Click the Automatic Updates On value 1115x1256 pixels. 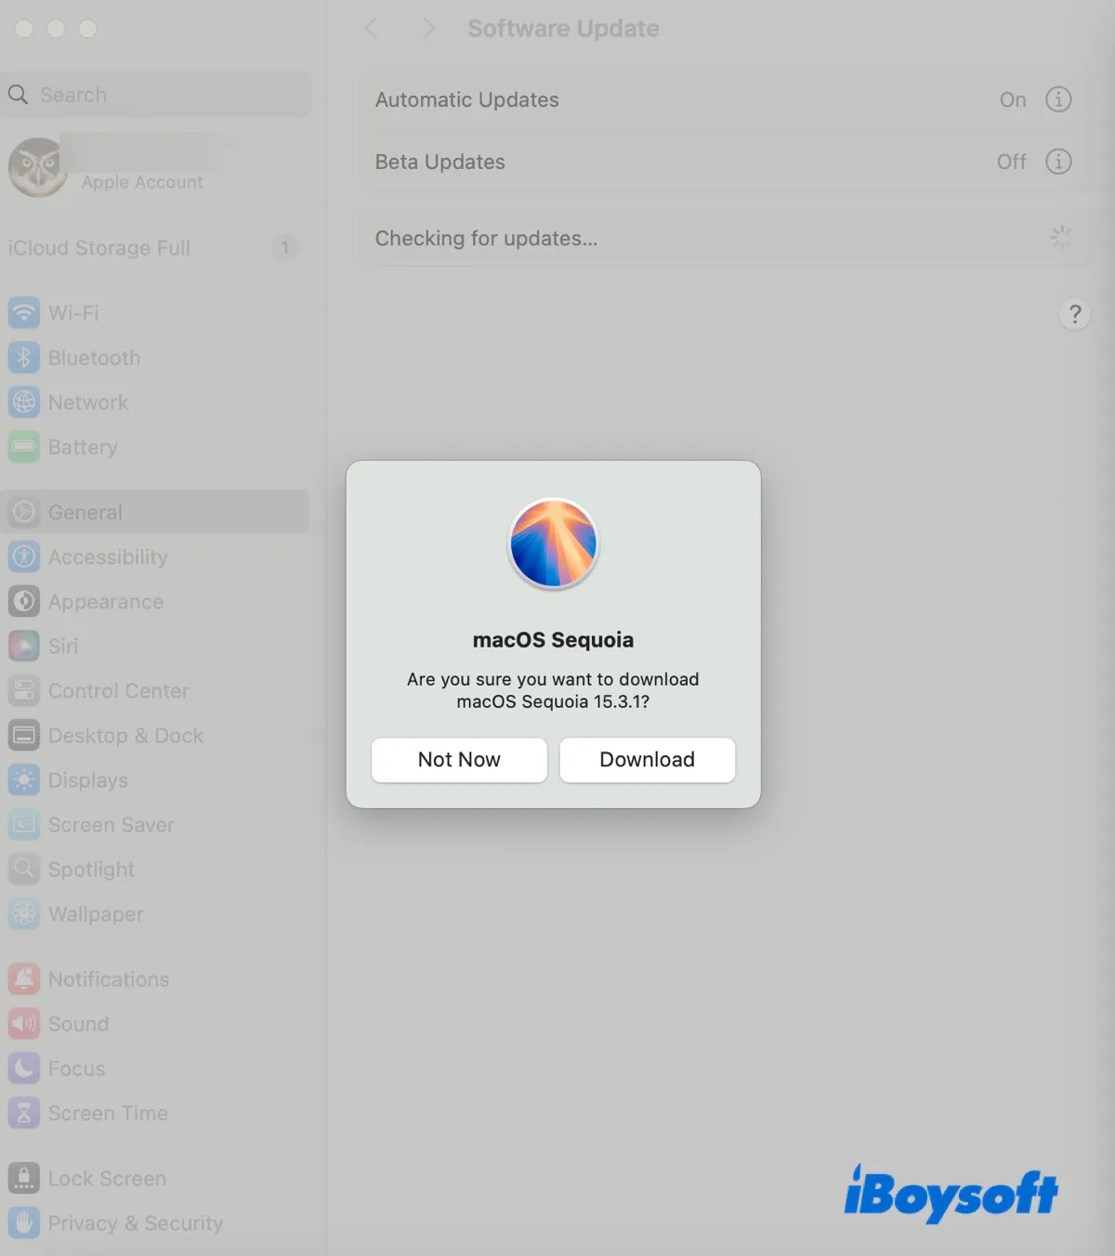point(1013,99)
